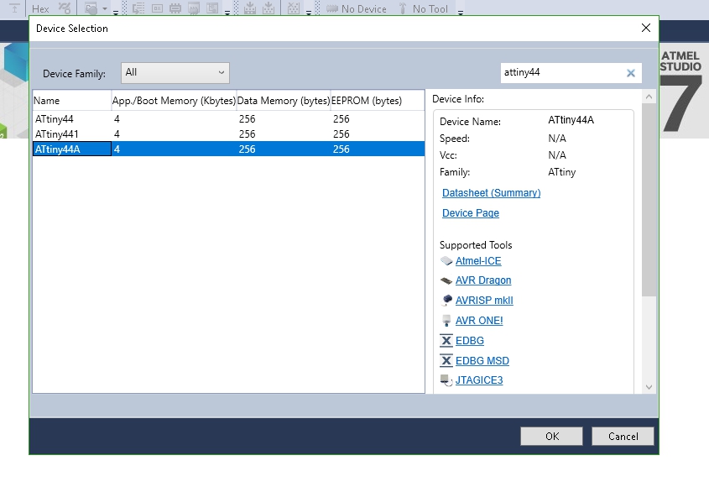Open the Device Page link
The image size is (709, 487).
pos(470,213)
